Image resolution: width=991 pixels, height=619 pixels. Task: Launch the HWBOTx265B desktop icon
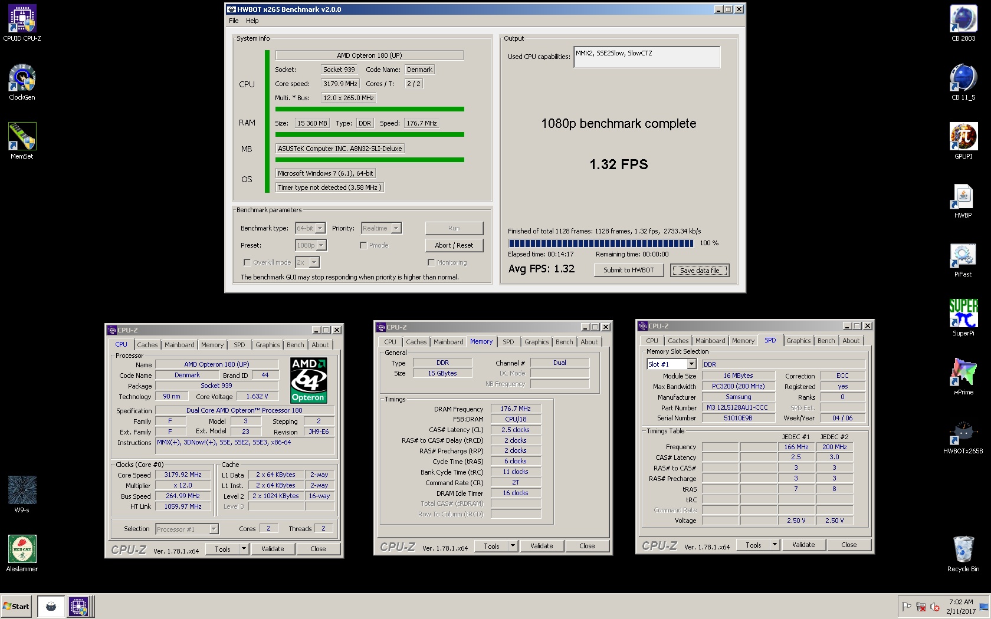tap(963, 435)
